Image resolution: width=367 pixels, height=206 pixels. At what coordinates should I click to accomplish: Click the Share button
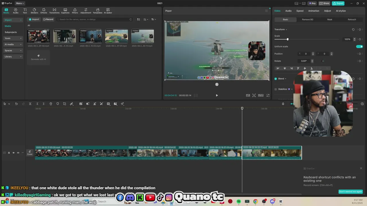pyautogui.click(x=325, y=3)
